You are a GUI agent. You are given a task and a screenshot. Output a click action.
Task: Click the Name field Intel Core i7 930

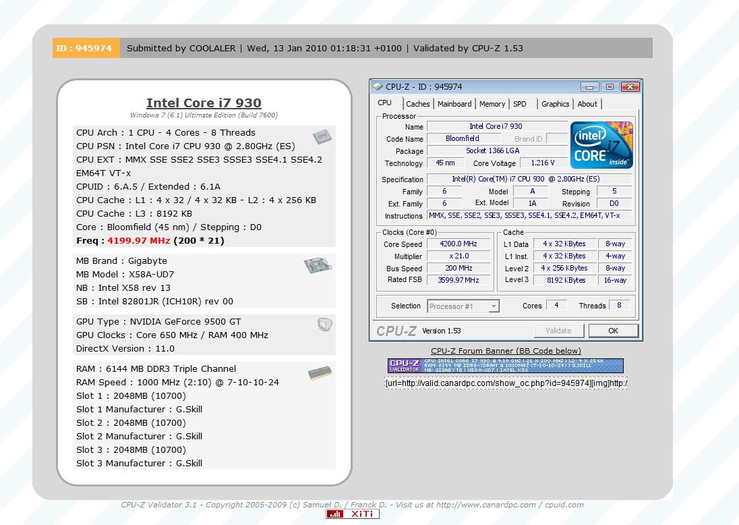497,126
